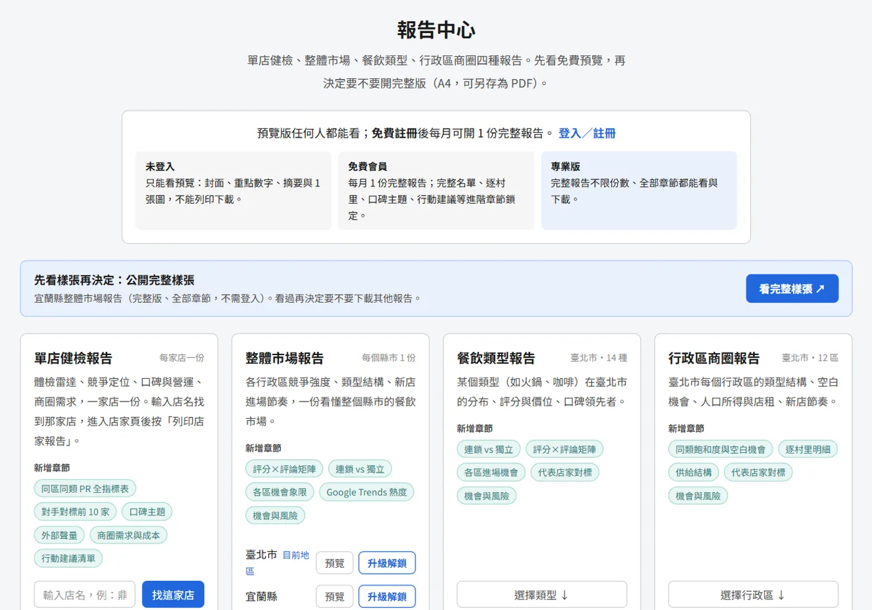Click the 口碑主題 chip
Screen dimensions: 872x610
[147, 512]
